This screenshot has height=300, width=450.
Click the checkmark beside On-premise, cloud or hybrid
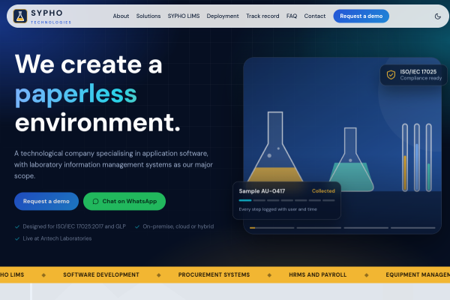click(x=137, y=226)
